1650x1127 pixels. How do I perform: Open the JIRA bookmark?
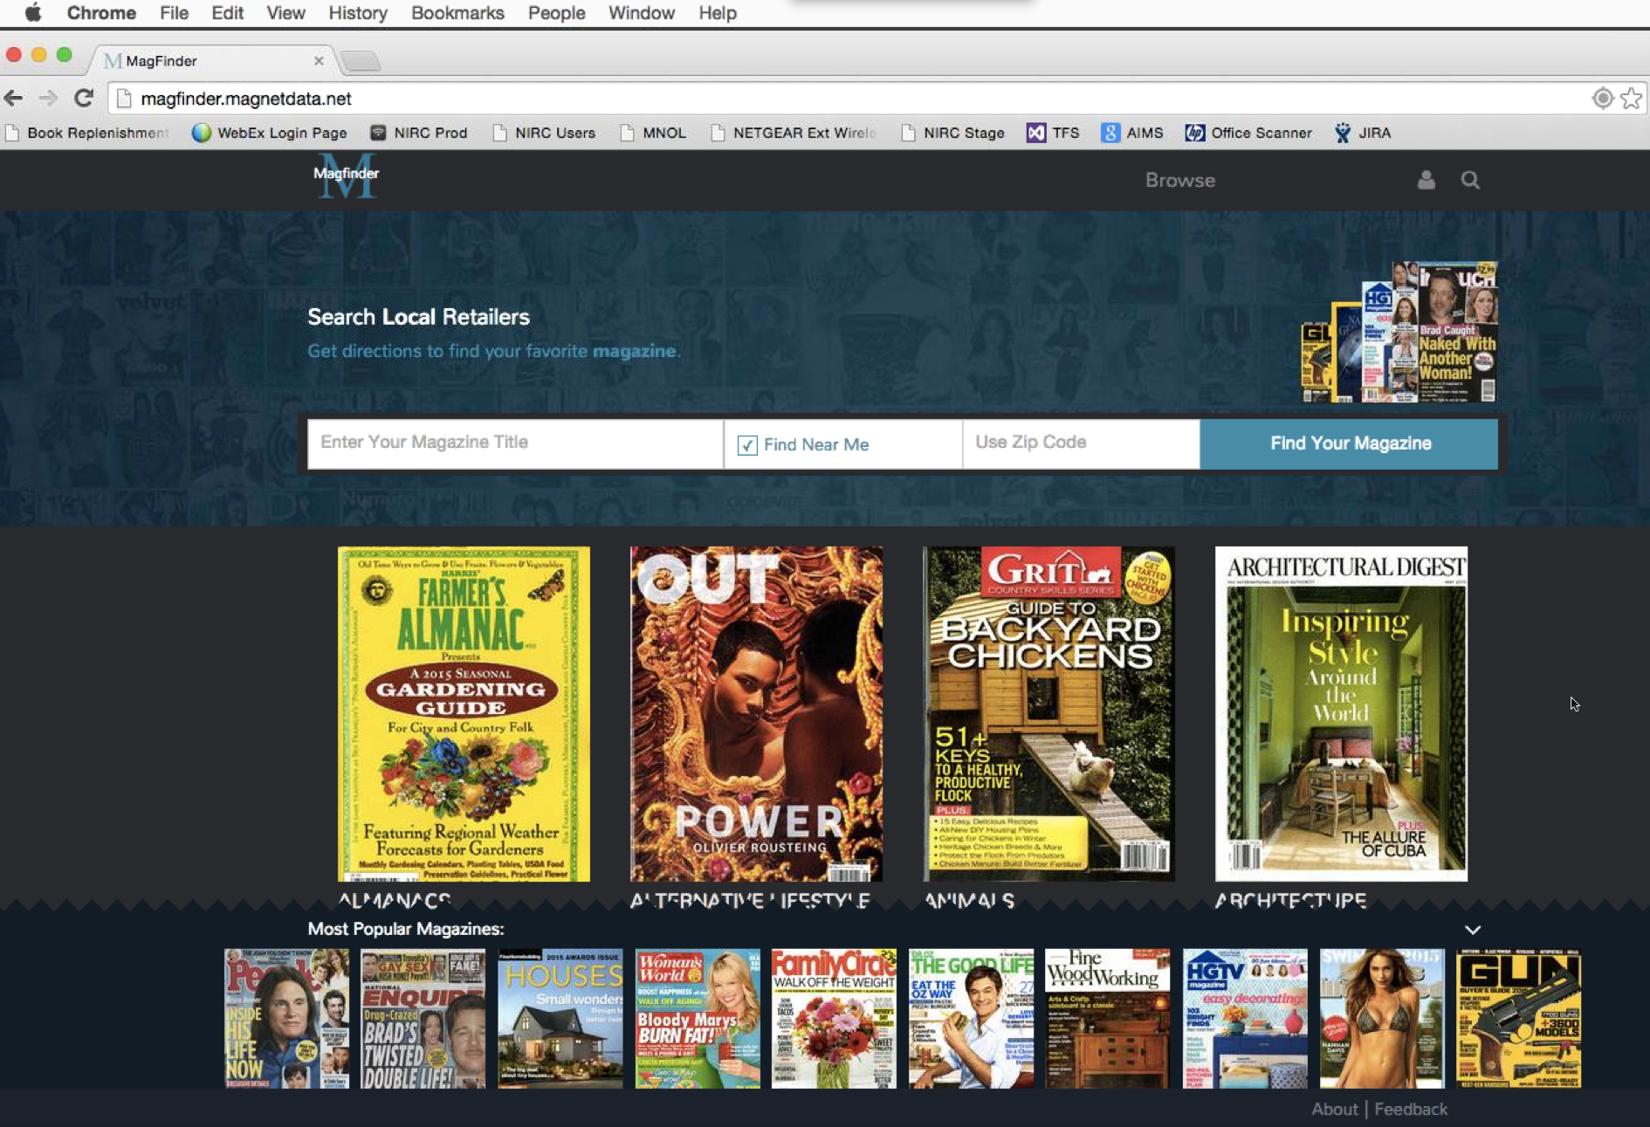(1363, 133)
